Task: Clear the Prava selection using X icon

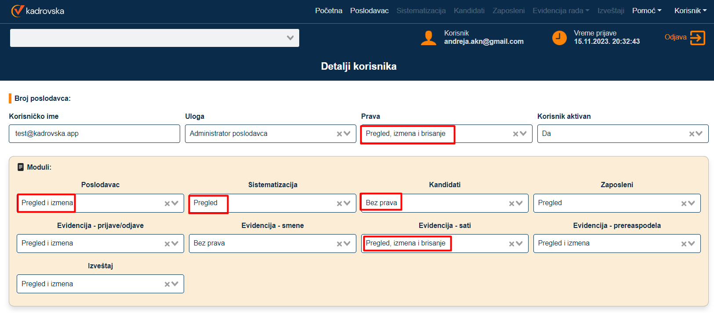Action: coord(516,134)
